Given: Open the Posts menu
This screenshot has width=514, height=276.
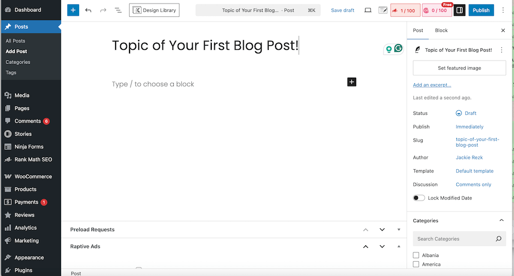Looking at the screenshot, I should [x=30, y=27].
